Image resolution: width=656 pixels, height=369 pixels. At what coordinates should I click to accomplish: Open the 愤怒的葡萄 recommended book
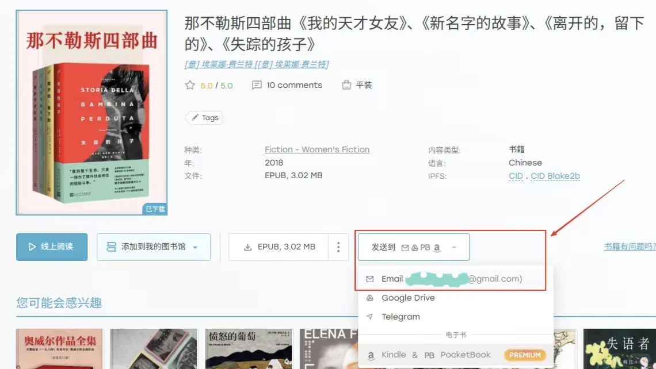pos(249,348)
